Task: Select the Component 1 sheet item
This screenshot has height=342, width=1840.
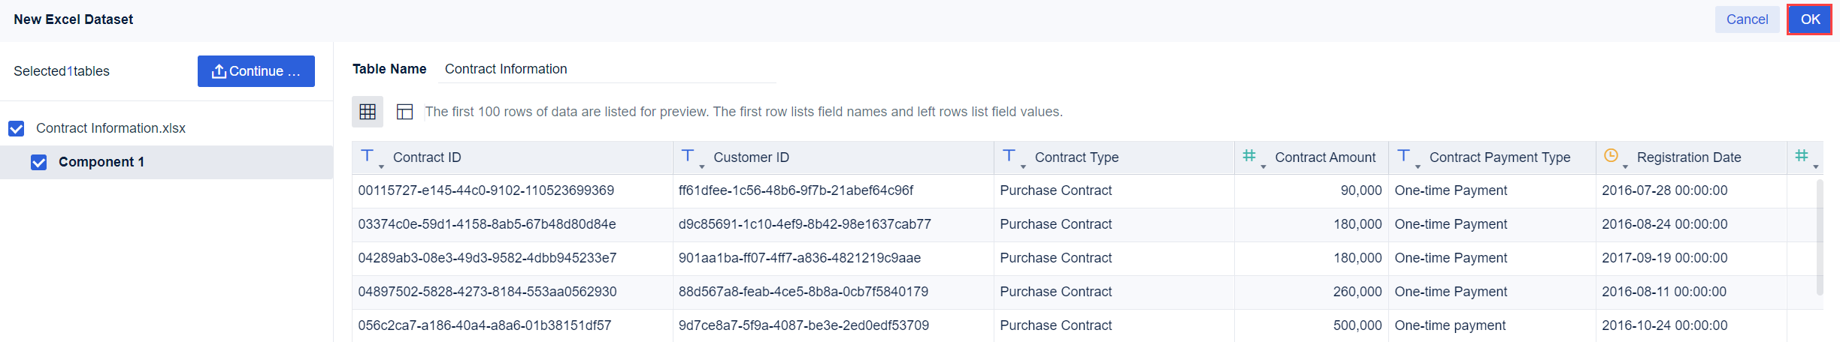Action: [x=101, y=162]
